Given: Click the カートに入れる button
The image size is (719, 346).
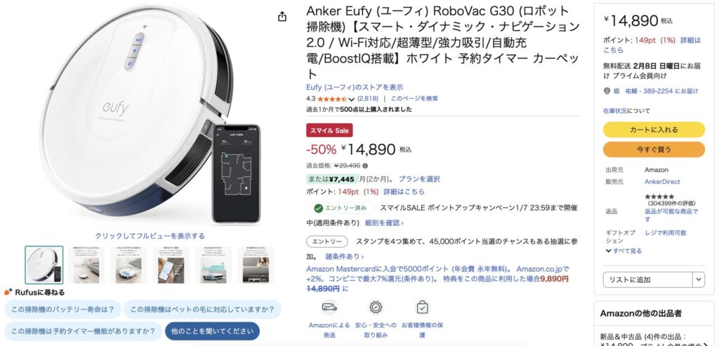Looking at the screenshot, I should (654, 130).
